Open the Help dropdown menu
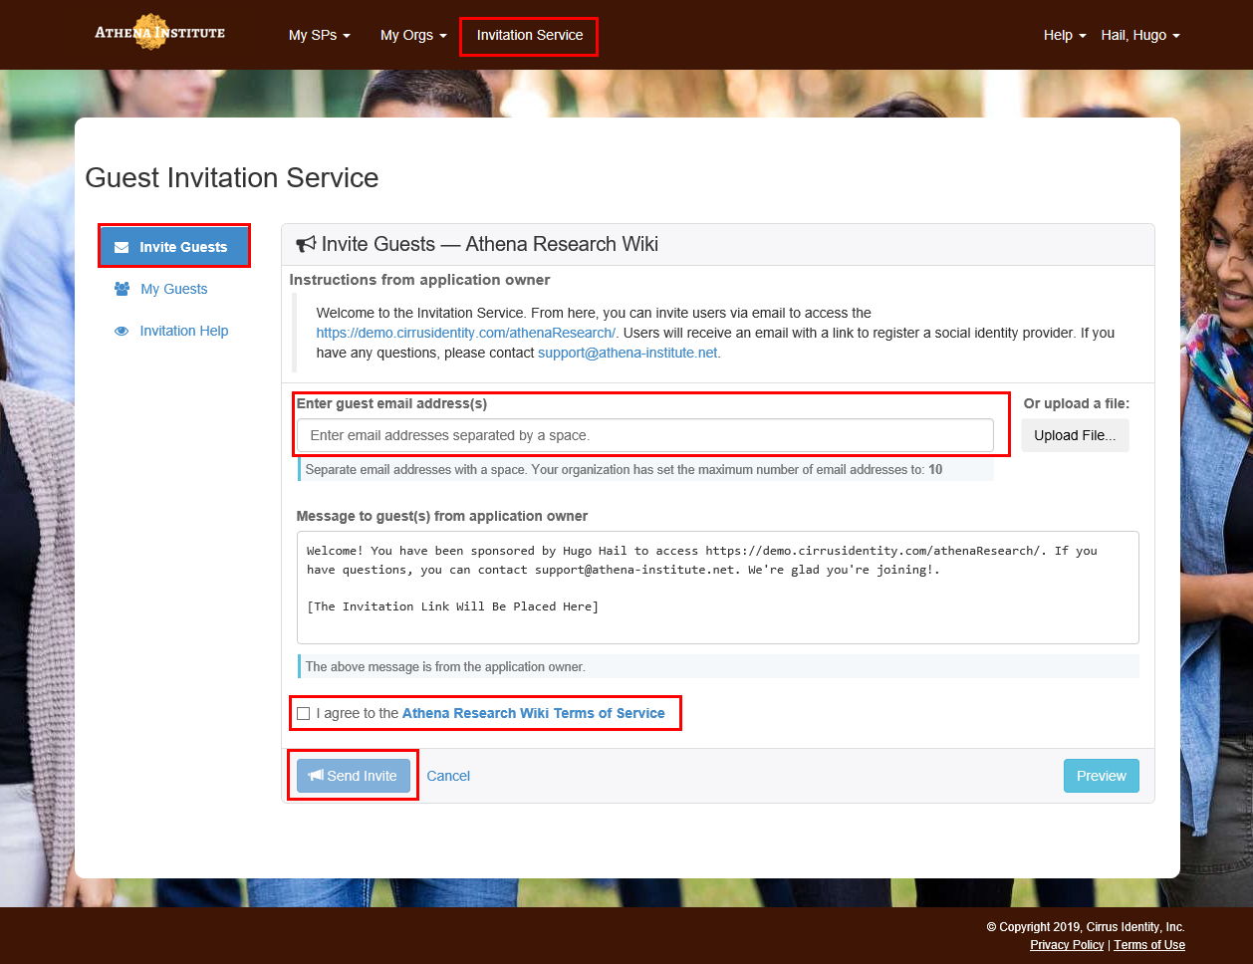 coord(1065,35)
